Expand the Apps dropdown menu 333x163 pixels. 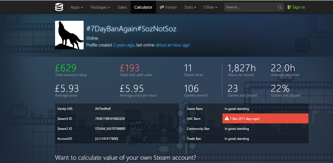77,7
